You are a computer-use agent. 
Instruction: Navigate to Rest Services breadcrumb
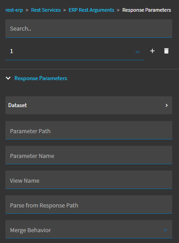pyautogui.click(x=46, y=10)
